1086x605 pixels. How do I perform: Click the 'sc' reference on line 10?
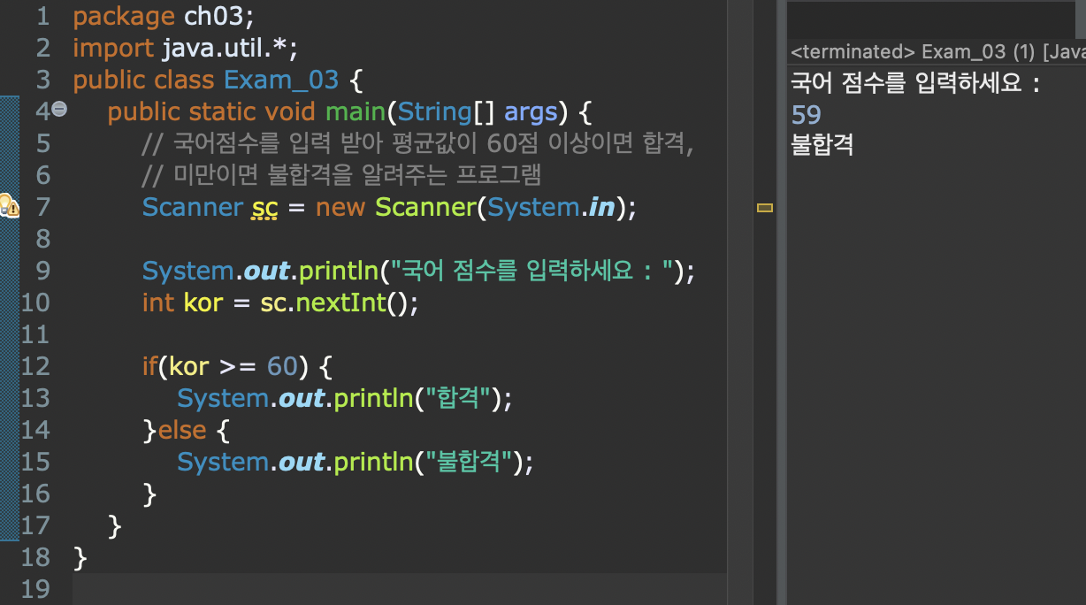pyautogui.click(x=272, y=302)
